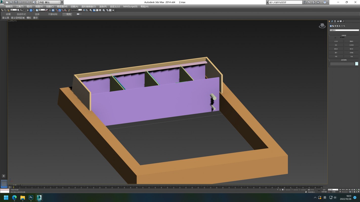Open the Curve Editor icon

pyautogui.click(x=97, y=10)
